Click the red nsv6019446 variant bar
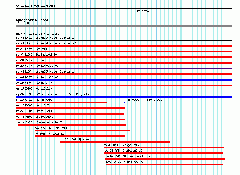 (80, 136)
